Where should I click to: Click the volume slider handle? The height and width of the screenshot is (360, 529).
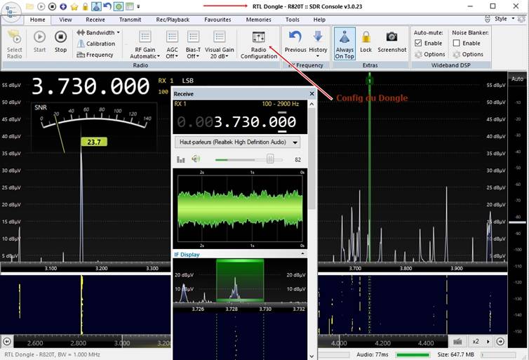pyautogui.click(x=270, y=159)
